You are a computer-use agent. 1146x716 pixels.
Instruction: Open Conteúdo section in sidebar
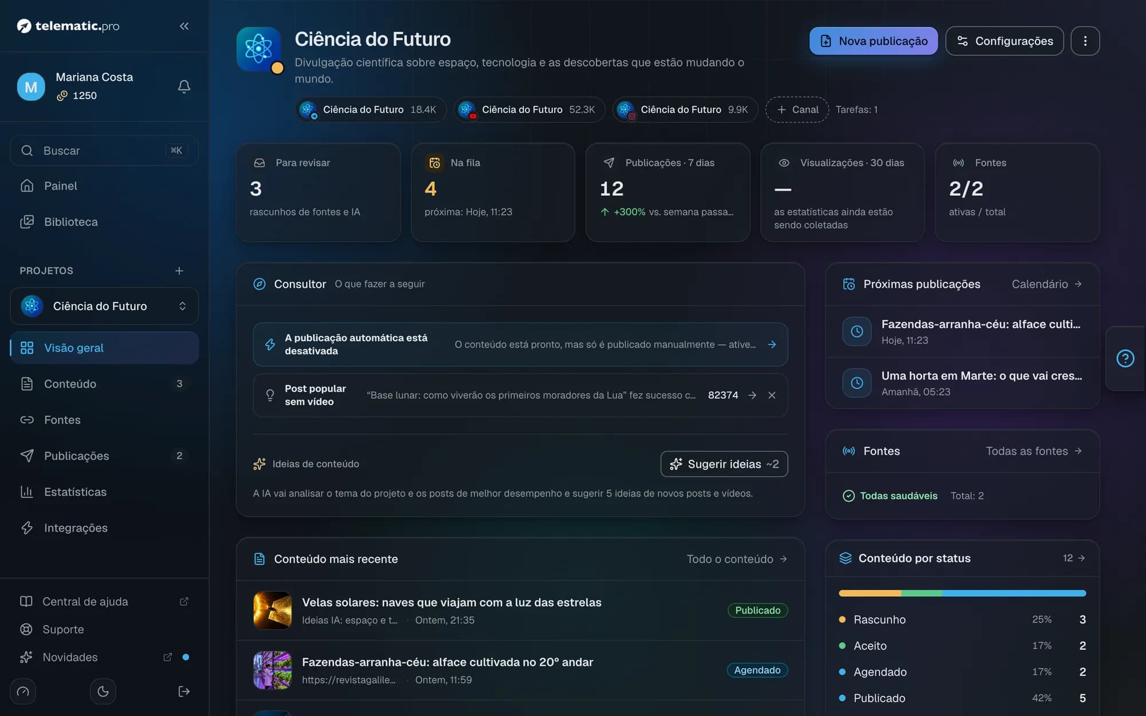(x=104, y=384)
